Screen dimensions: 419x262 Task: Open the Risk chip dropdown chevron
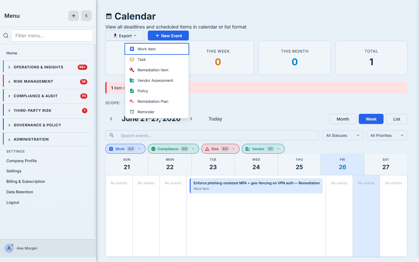tap(233, 149)
